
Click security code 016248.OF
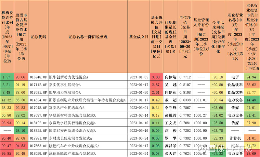[x=38, y=77]
